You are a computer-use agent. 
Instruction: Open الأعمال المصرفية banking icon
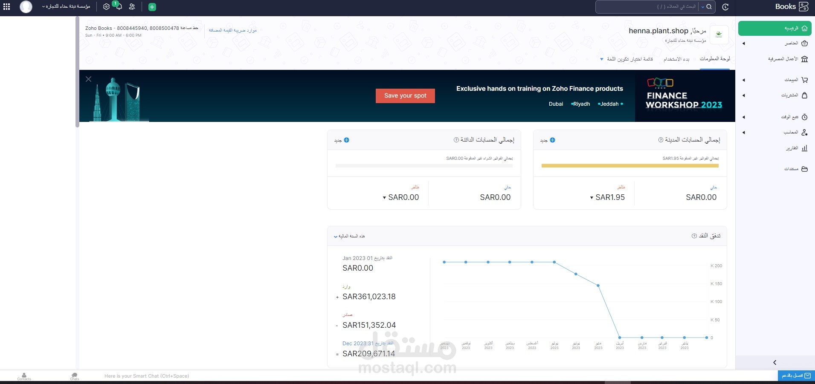tap(804, 59)
